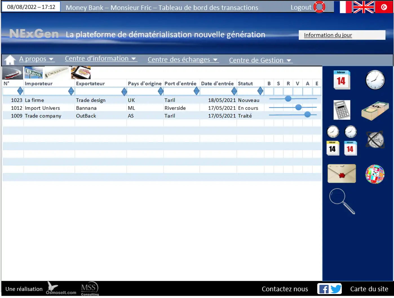Viewport: 394px width, 298px height.
Task: Click the home house icon
Action: [10, 60]
